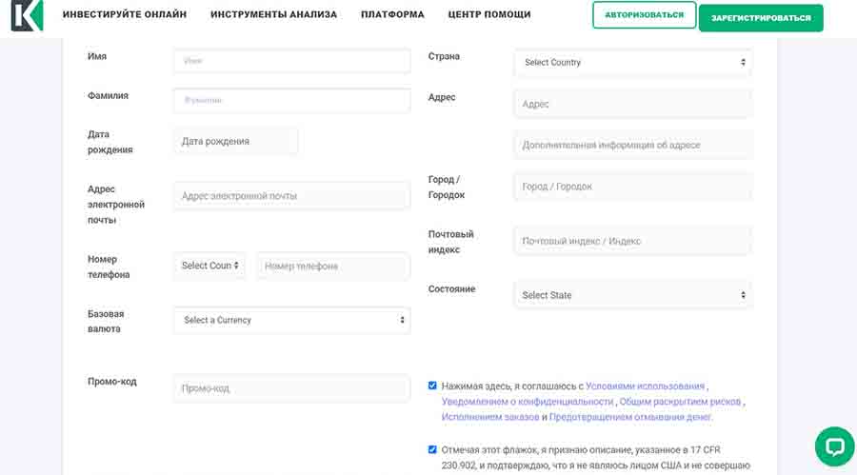Image resolution: width=857 pixels, height=475 pixels.
Task: Click the Имя input field
Action: coord(291,61)
